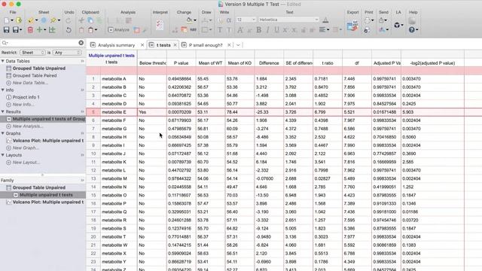This screenshot has width=482, height=271.
Task: Click the Help question mark icon
Action: coord(412,30)
